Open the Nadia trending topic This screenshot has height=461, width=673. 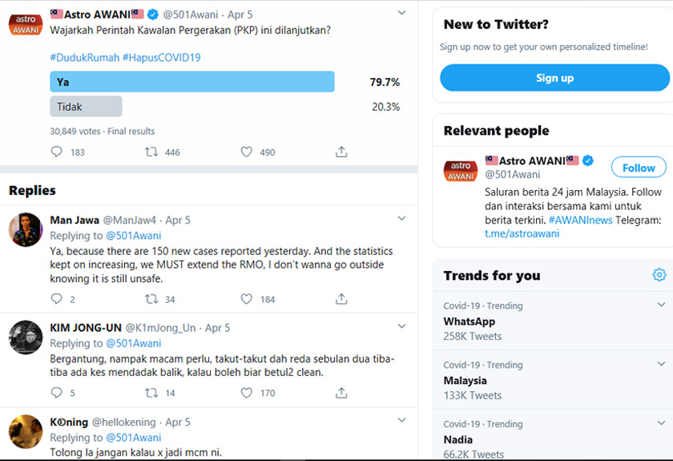[458, 439]
